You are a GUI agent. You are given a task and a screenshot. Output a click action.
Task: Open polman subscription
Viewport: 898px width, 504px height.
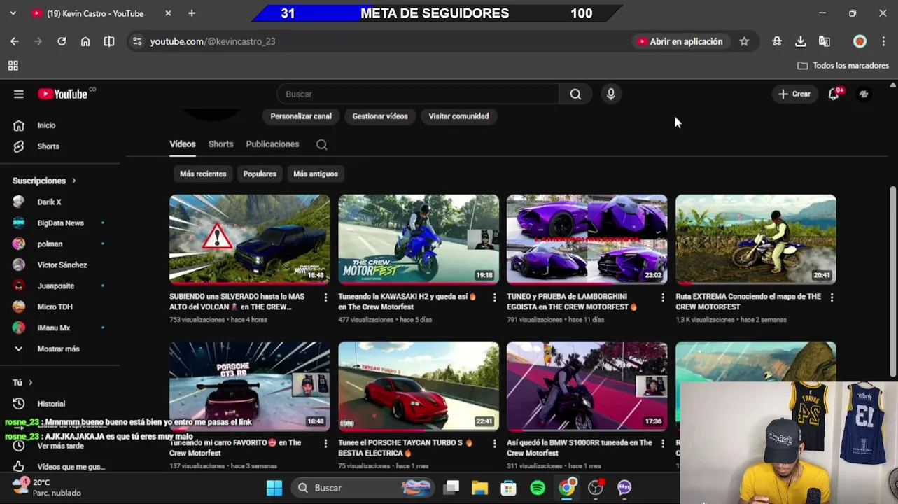50,244
